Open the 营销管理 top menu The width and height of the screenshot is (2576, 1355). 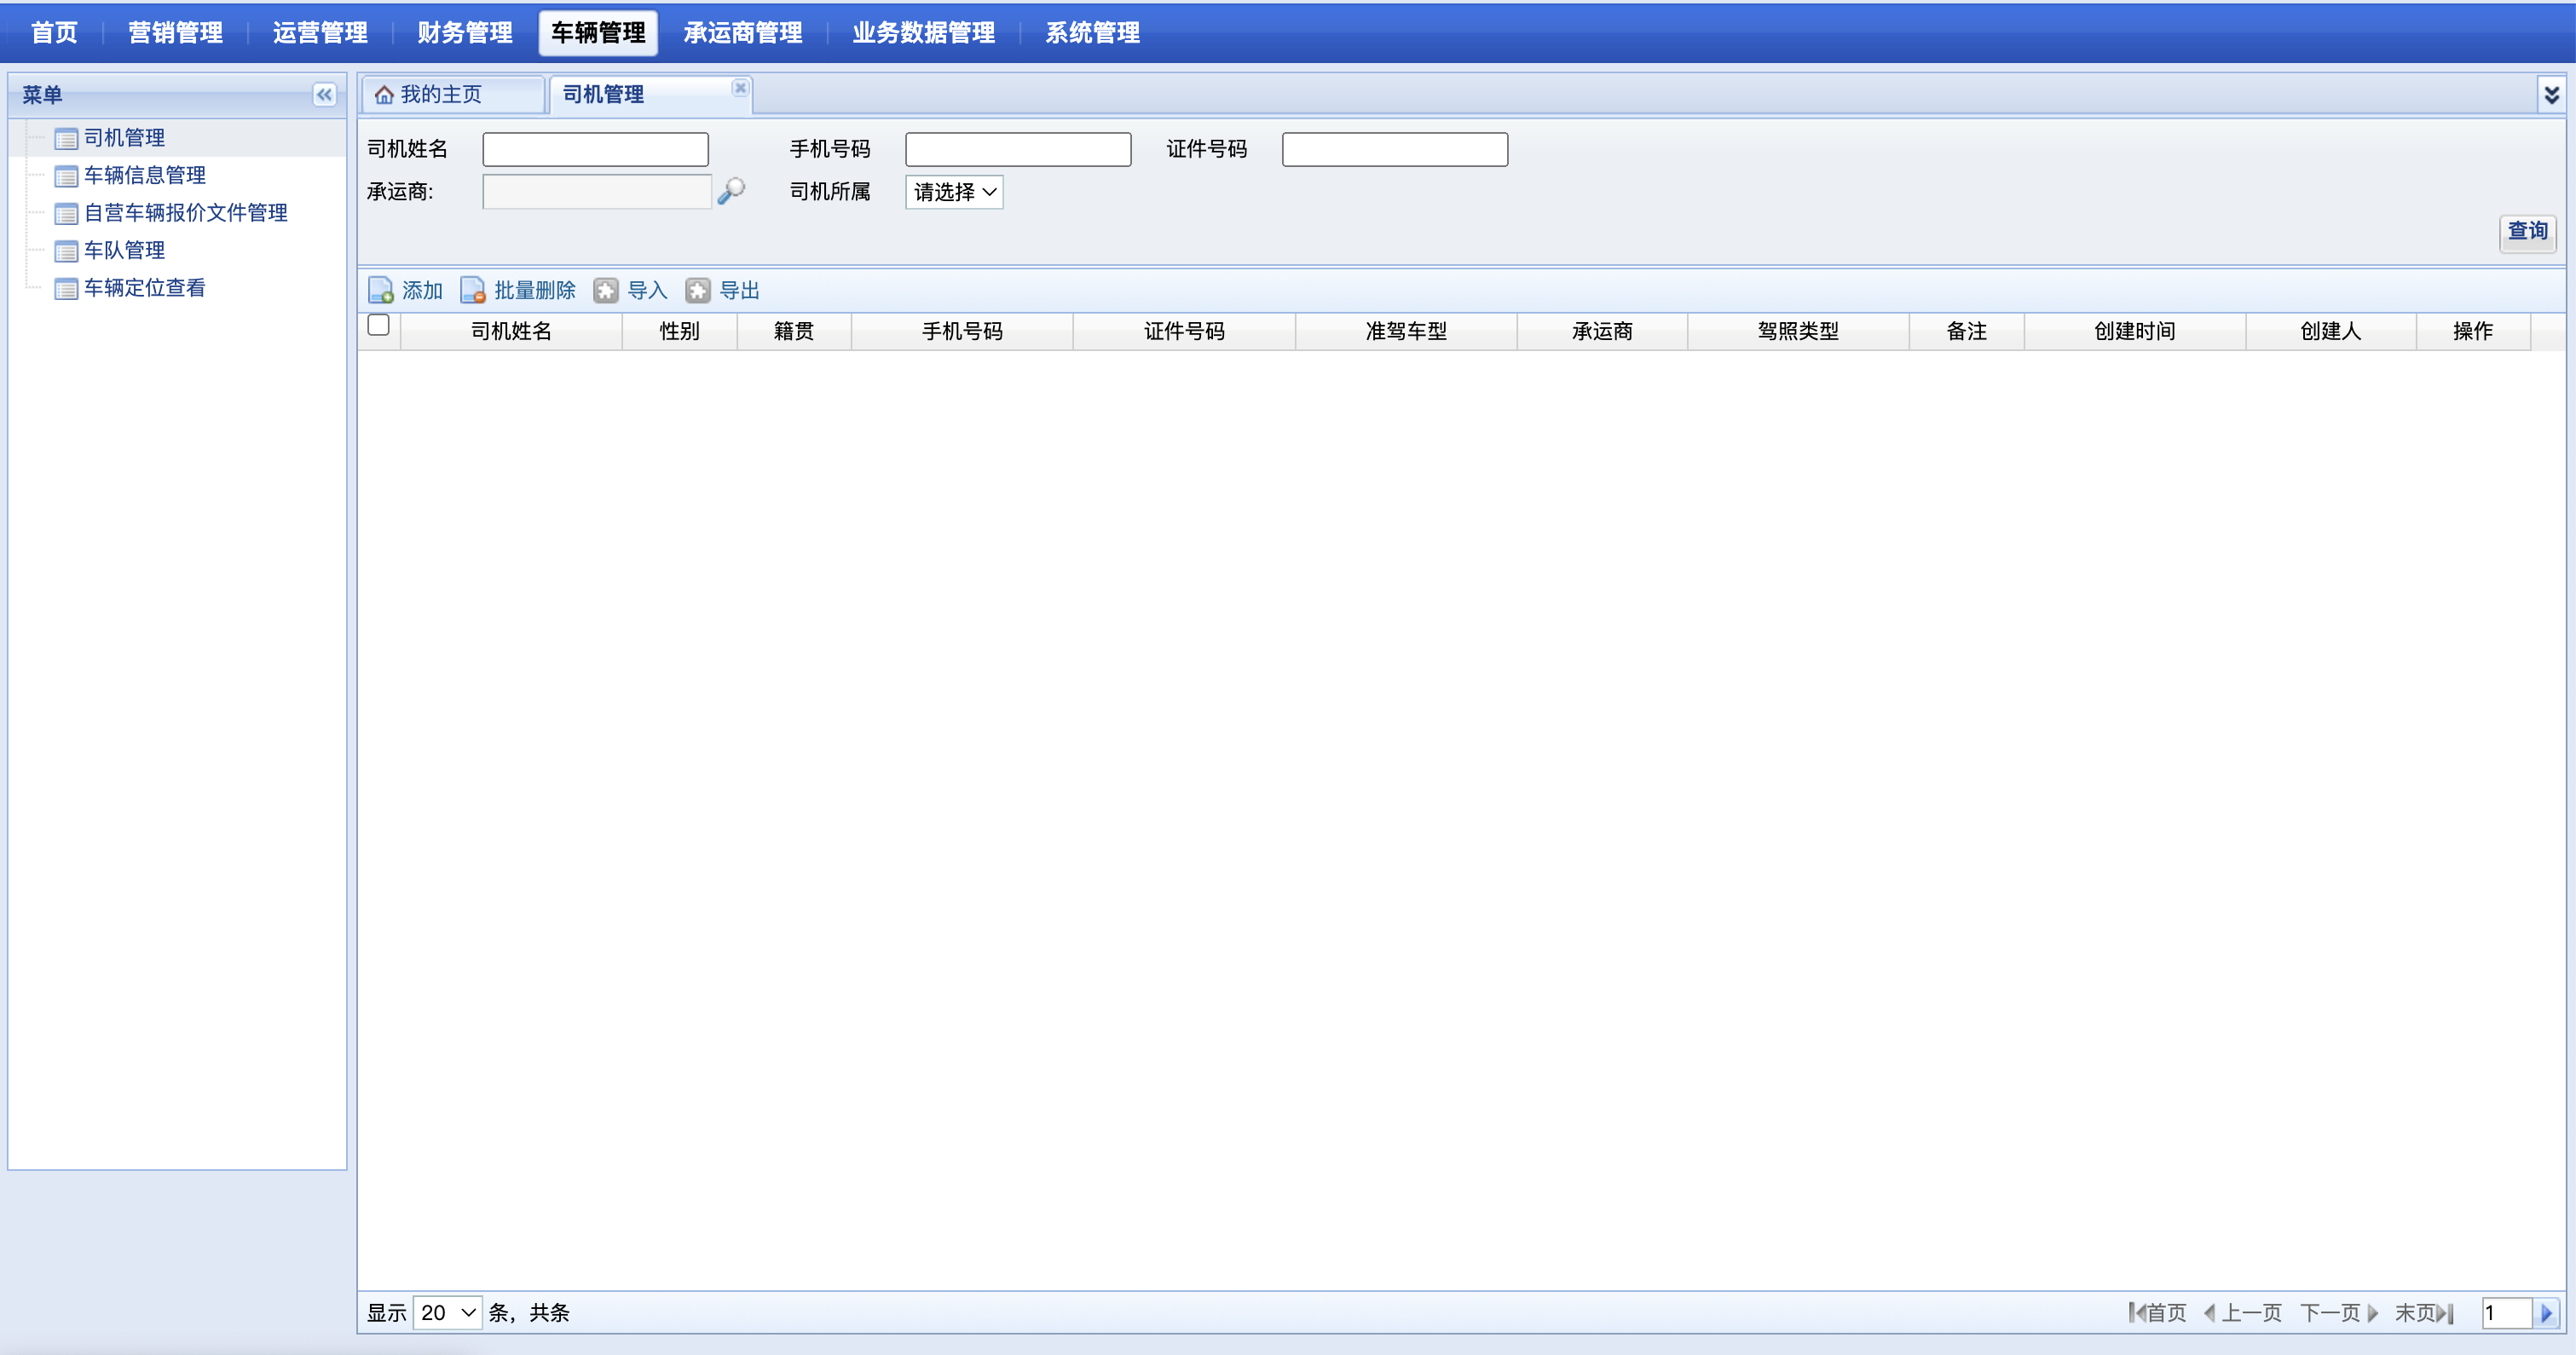tap(175, 32)
